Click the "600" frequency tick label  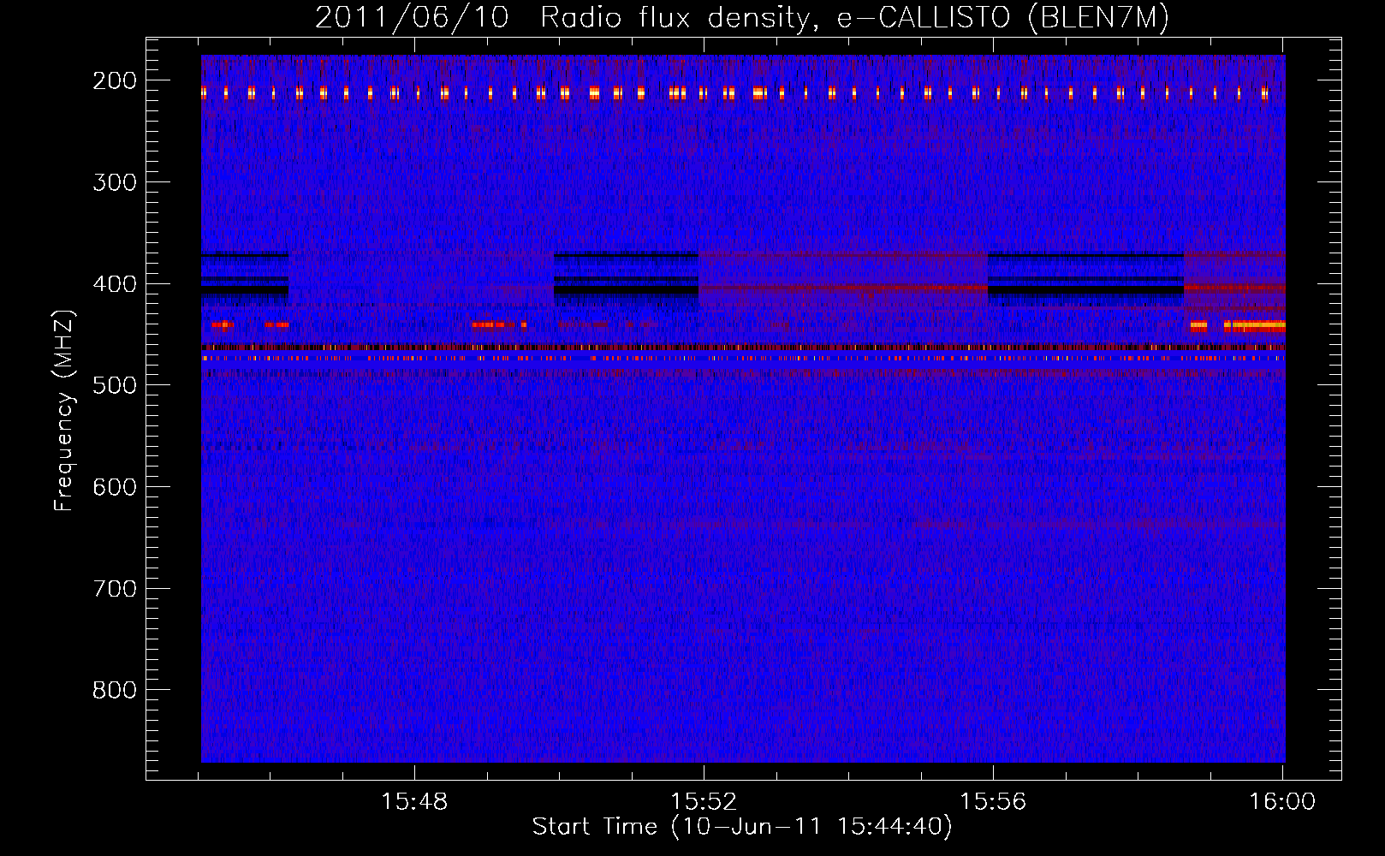pos(115,487)
